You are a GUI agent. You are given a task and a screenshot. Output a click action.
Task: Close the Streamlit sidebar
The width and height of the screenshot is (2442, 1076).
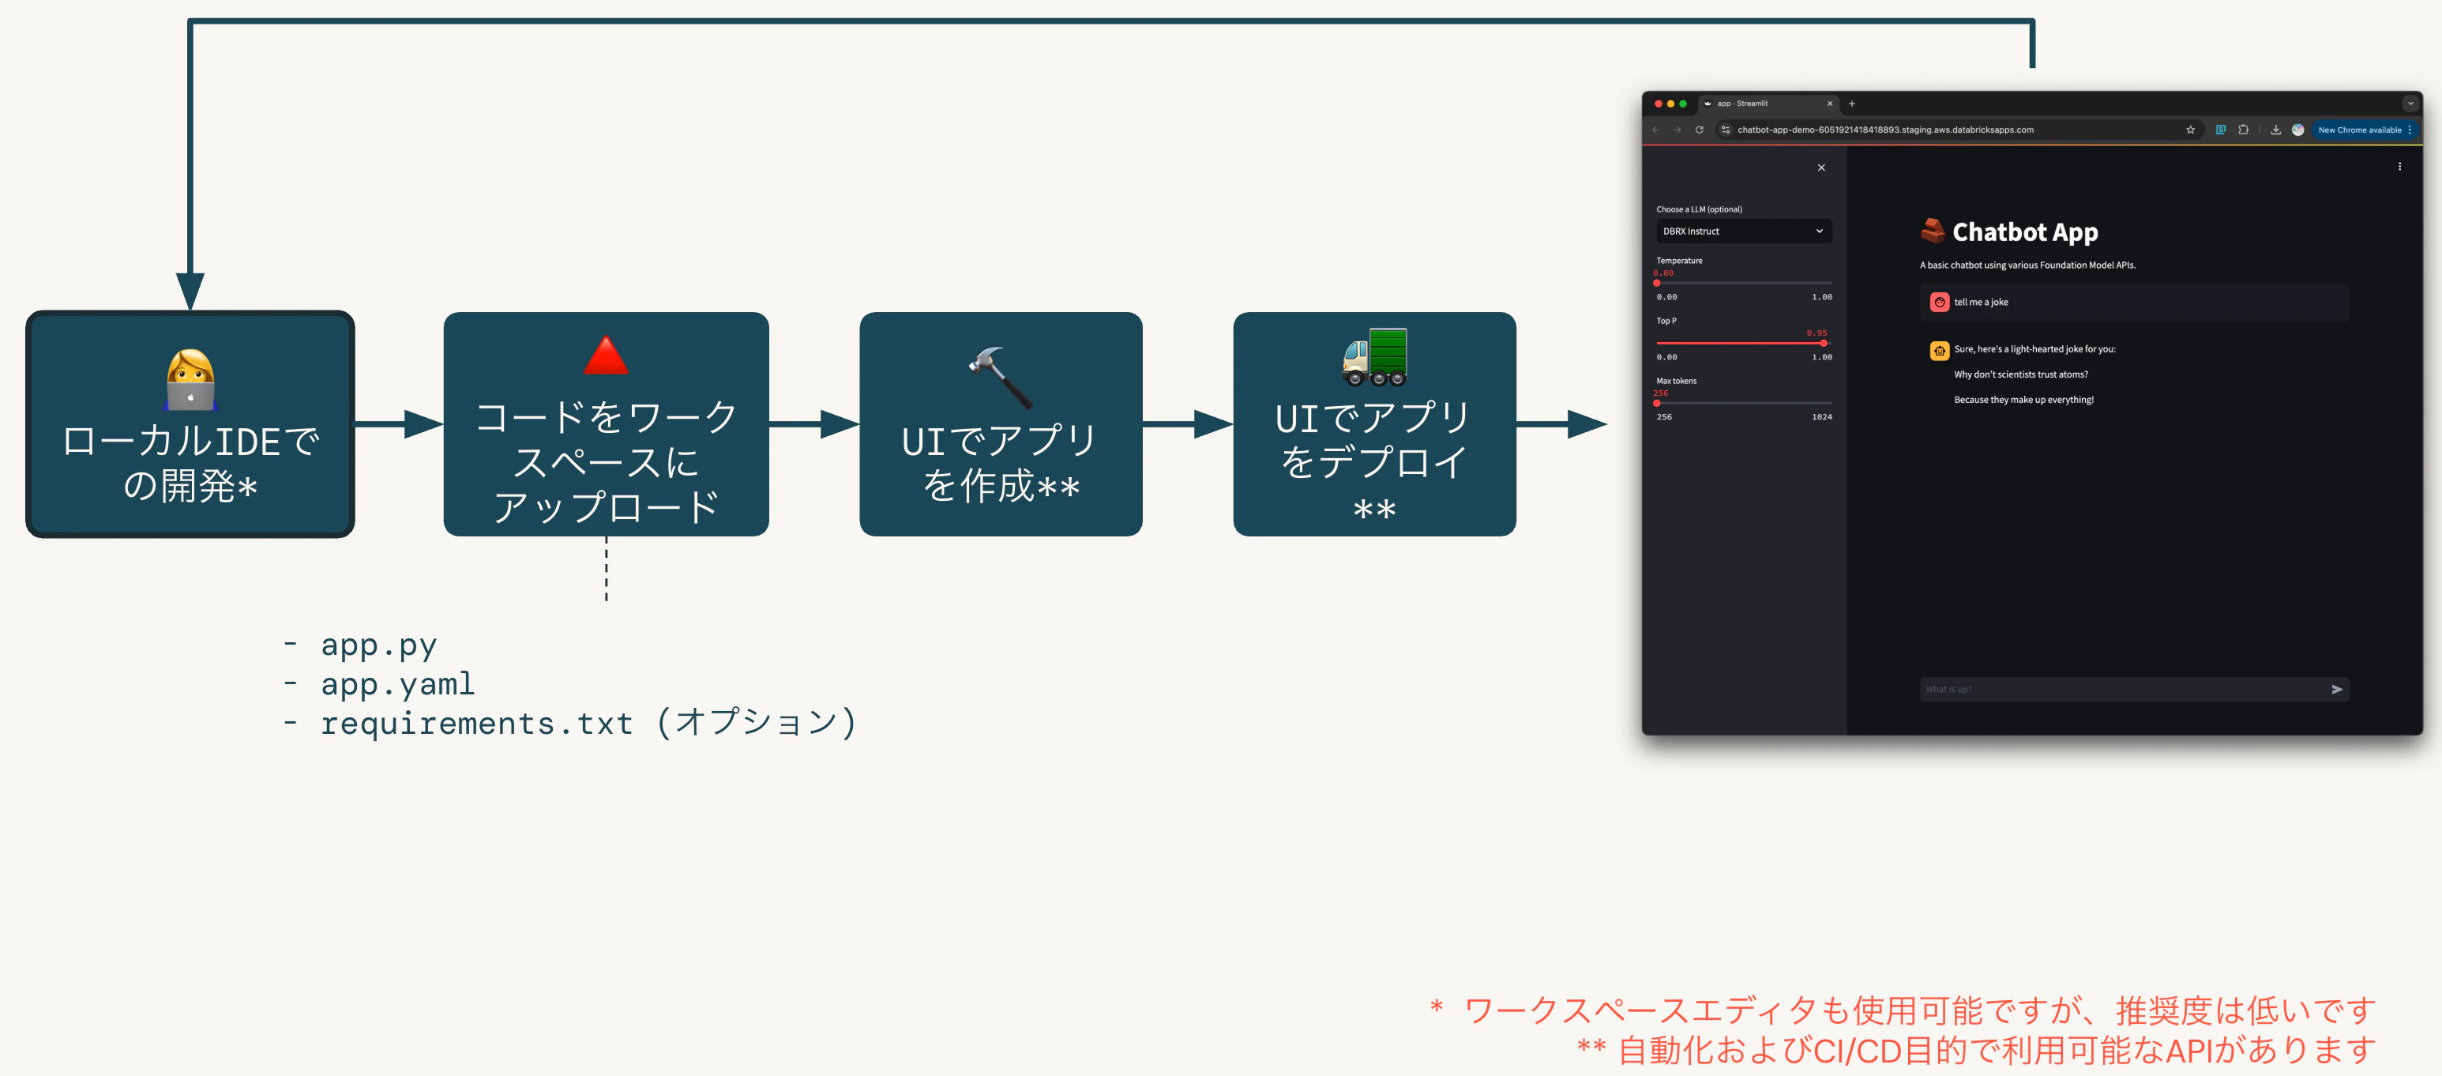pos(1821,167)
